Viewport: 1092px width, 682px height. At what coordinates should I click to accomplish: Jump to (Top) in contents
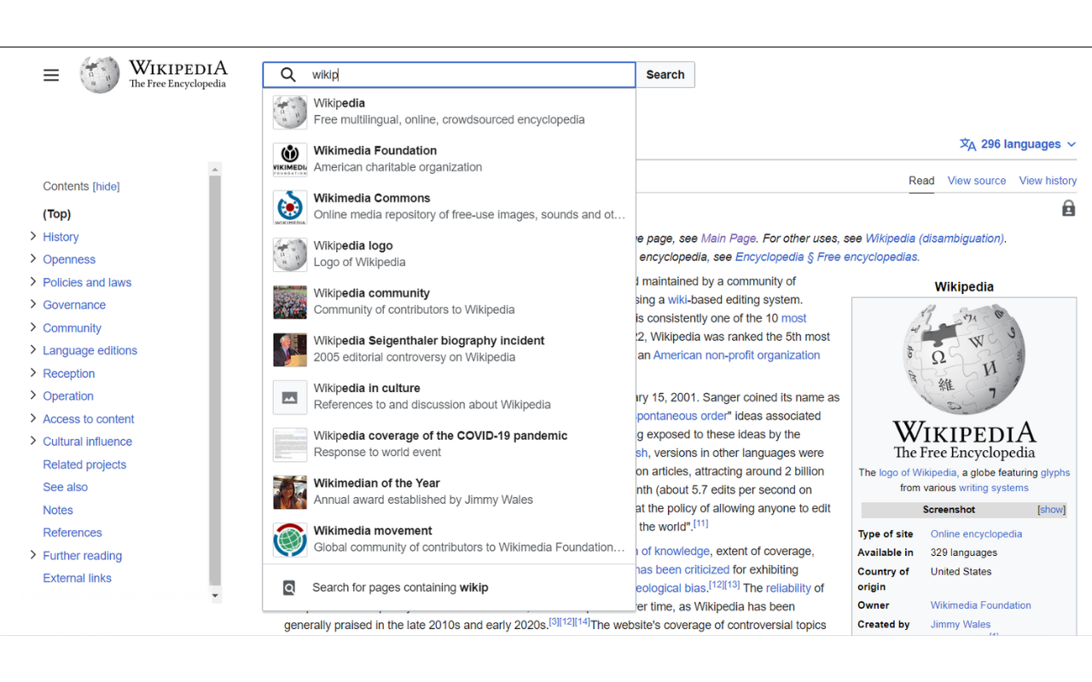click(57, 214)
